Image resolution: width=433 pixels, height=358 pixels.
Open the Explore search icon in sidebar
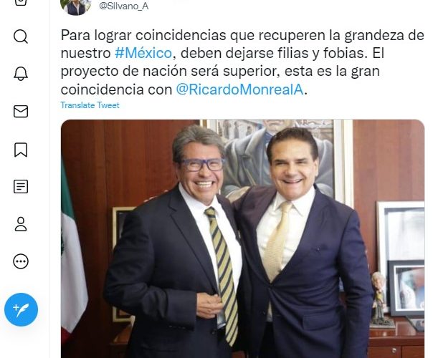(x=21, y=37)
